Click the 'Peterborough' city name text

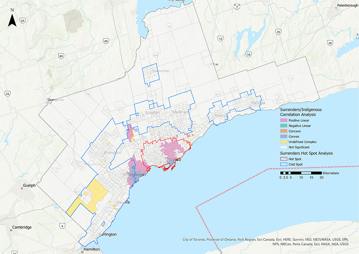[x=347, y=5]
